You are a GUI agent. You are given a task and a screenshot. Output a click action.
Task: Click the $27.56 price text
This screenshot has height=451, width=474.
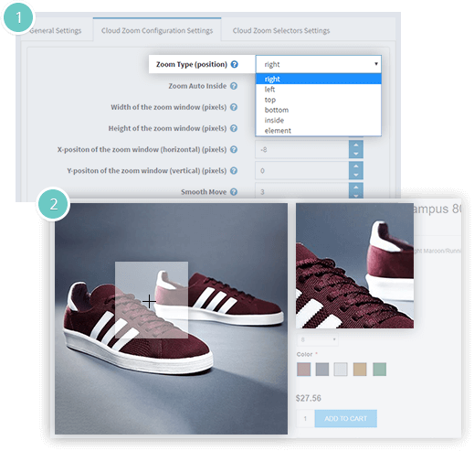309,398
